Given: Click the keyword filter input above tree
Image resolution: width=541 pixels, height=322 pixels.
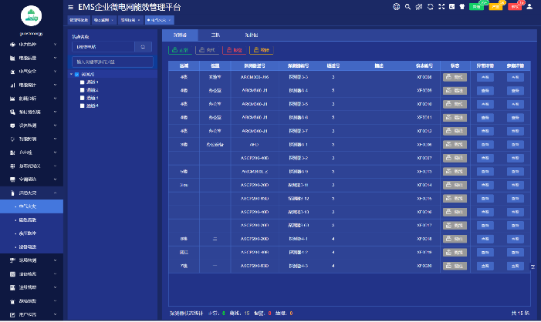Looking at the screenshot, I should point(112,62).
